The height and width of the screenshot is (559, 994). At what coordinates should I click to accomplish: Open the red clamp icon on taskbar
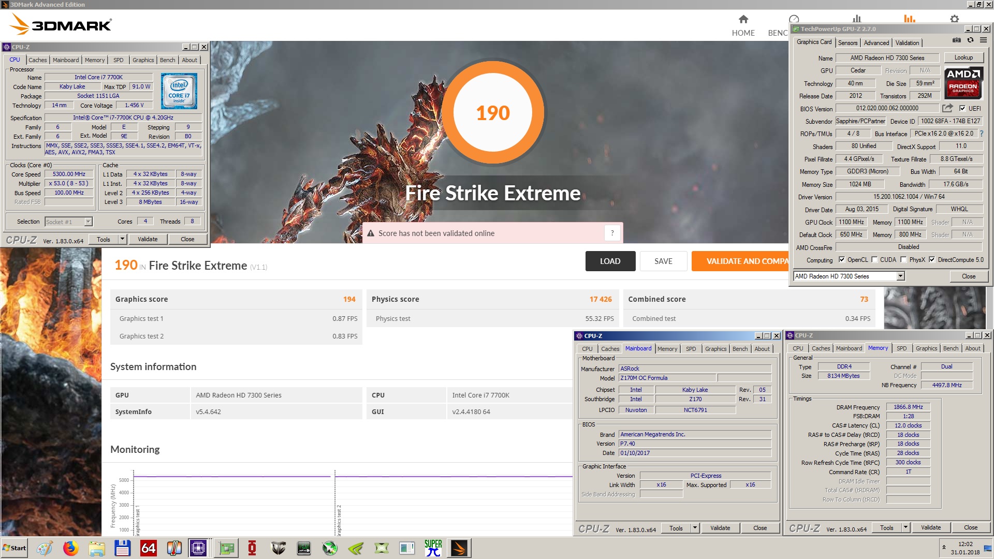(252, 548)
